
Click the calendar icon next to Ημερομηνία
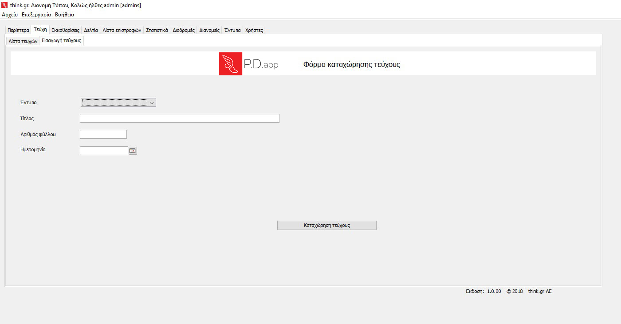[x=133, y=151]
